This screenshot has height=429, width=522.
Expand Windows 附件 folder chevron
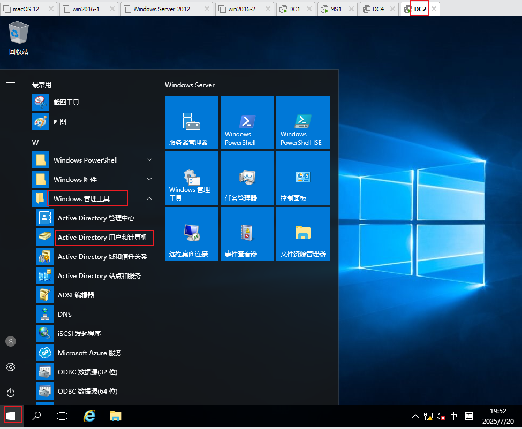[149, 180]
